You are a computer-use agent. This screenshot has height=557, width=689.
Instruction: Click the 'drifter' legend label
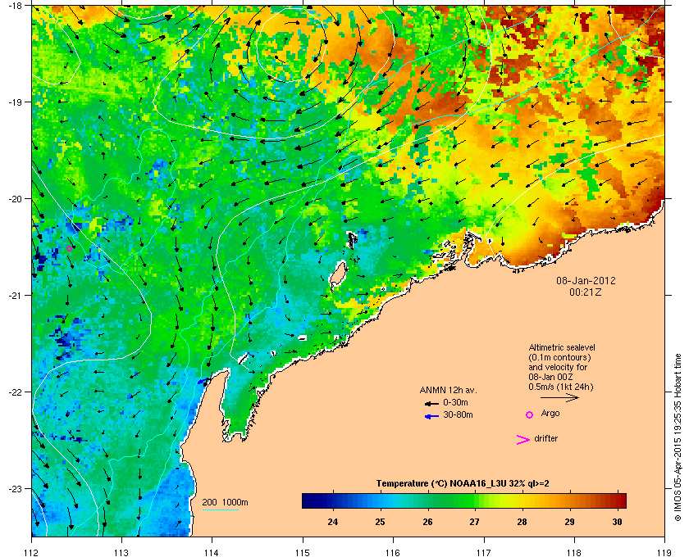point(545,438)
